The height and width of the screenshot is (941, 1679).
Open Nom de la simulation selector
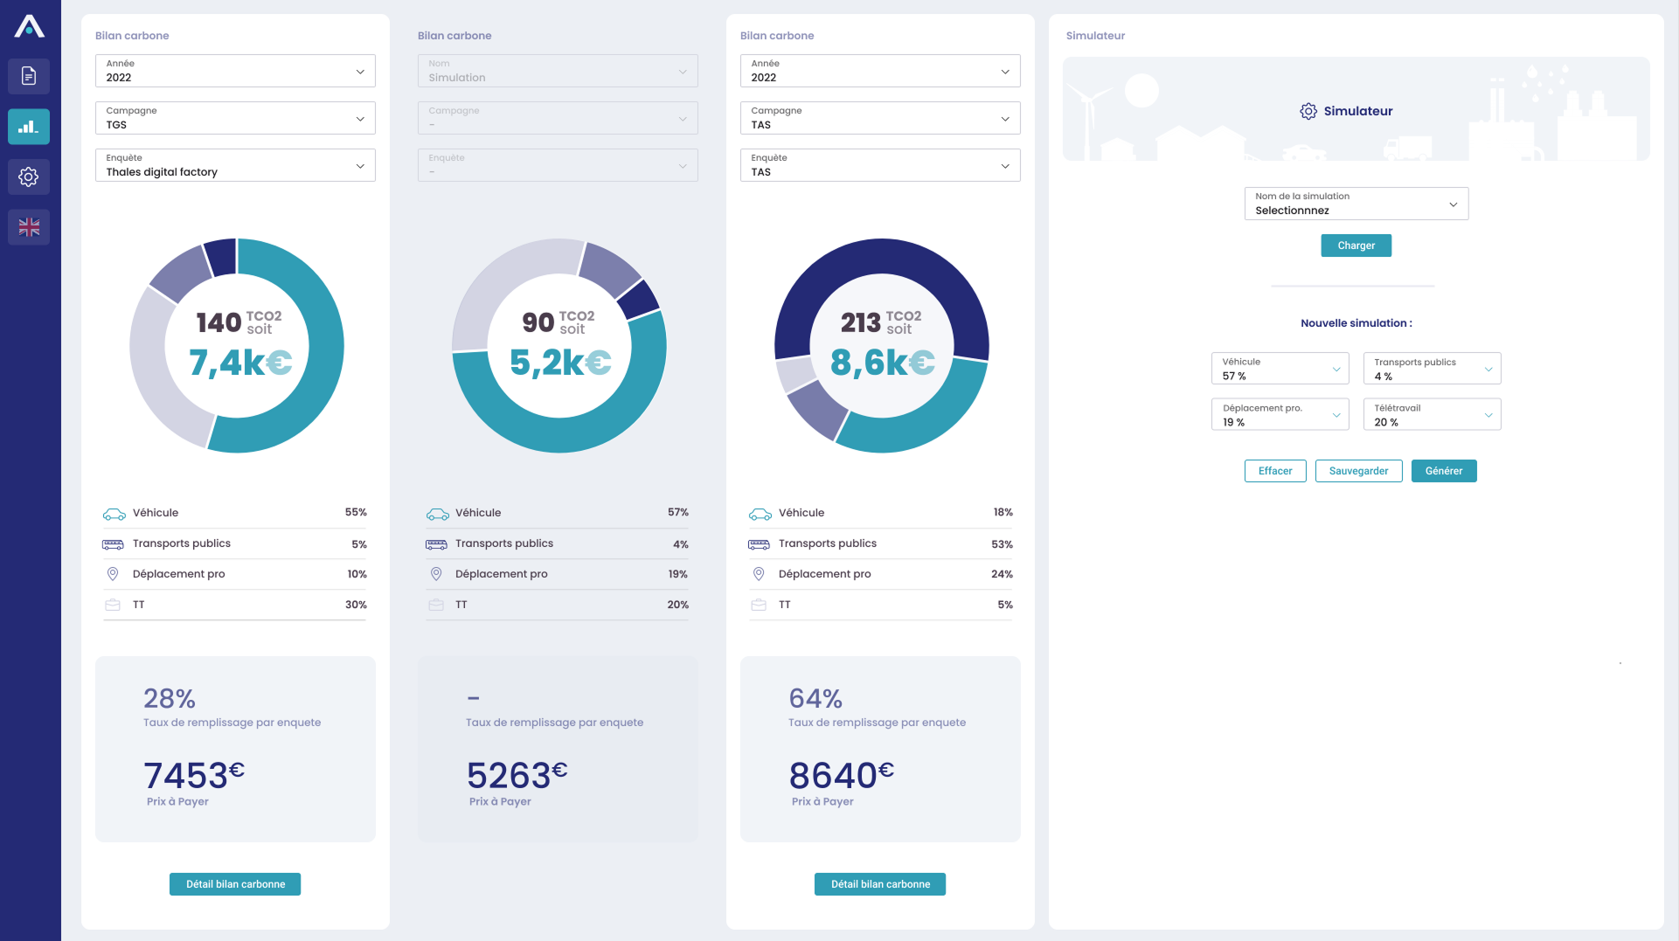coord(1356,204)
